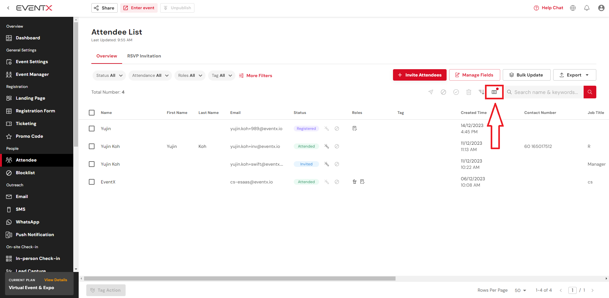Click the sort order icon
This screenshot has height=298, width=609.
click(x=481, y=92)
